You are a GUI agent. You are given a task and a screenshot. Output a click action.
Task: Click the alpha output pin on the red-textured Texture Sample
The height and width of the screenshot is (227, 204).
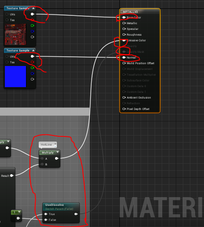[x=32, y=37]
